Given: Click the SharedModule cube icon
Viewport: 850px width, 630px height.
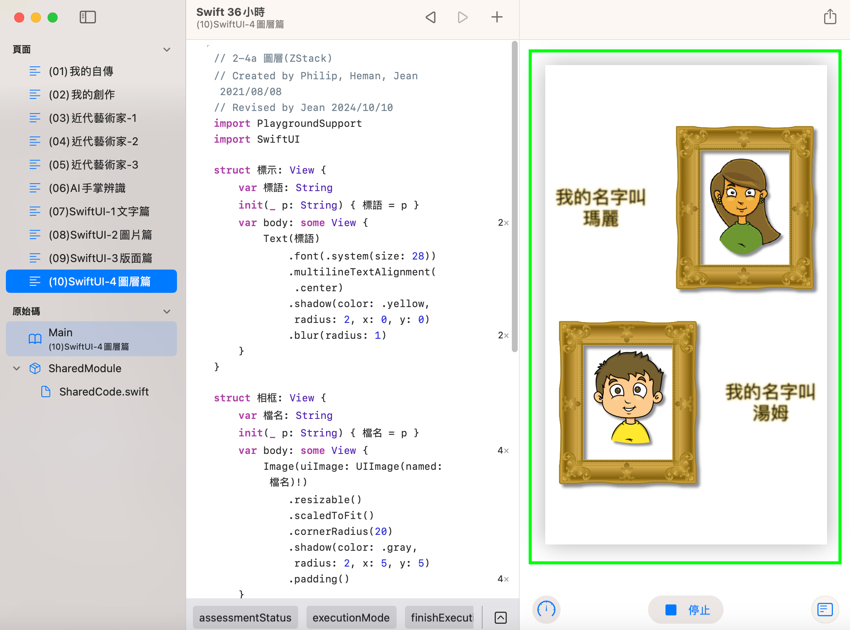Looking at the screenshot, I should pos(35,368).
